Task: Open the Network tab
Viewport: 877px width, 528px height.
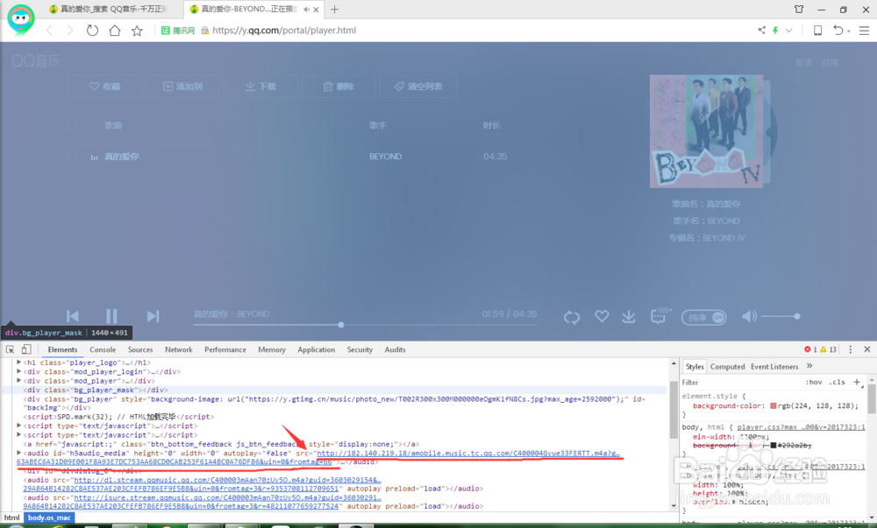Action: coord(178,349)
